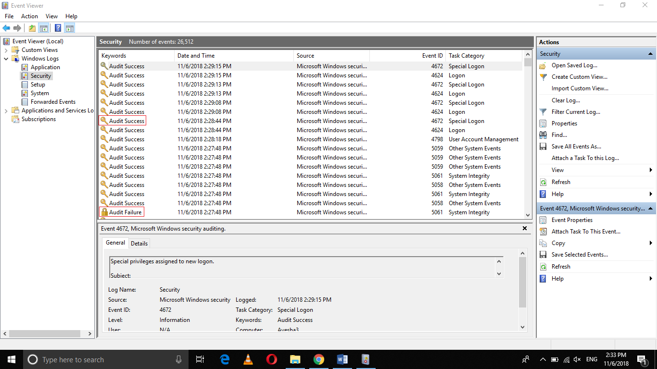Viewport: 657px width, 369px height.
Task: Open VLC media player from the taskbar
Action: (x=248, y=359)
